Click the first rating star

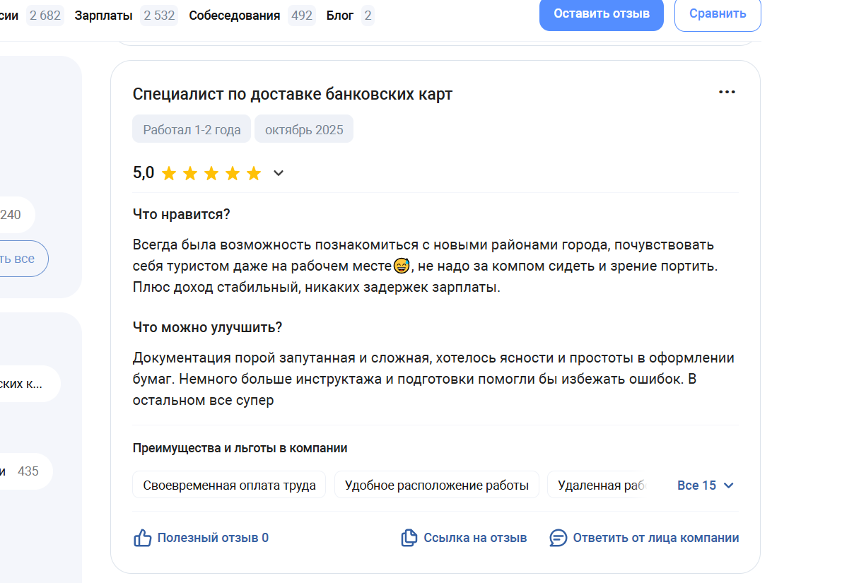point(169,173)
